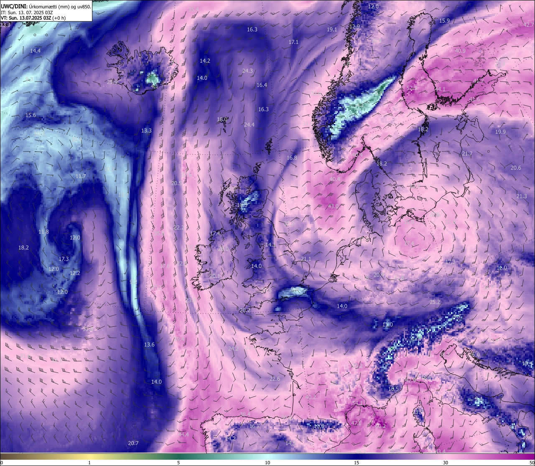Screen dimensions: 535x466
Task: Click the 5 tick label on the color scale
Action: coord(178,463)
